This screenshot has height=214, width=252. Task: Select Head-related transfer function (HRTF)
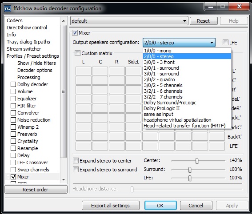[x=187, y=126]
